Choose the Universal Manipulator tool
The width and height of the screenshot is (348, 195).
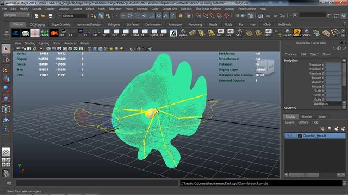point(6,109)
